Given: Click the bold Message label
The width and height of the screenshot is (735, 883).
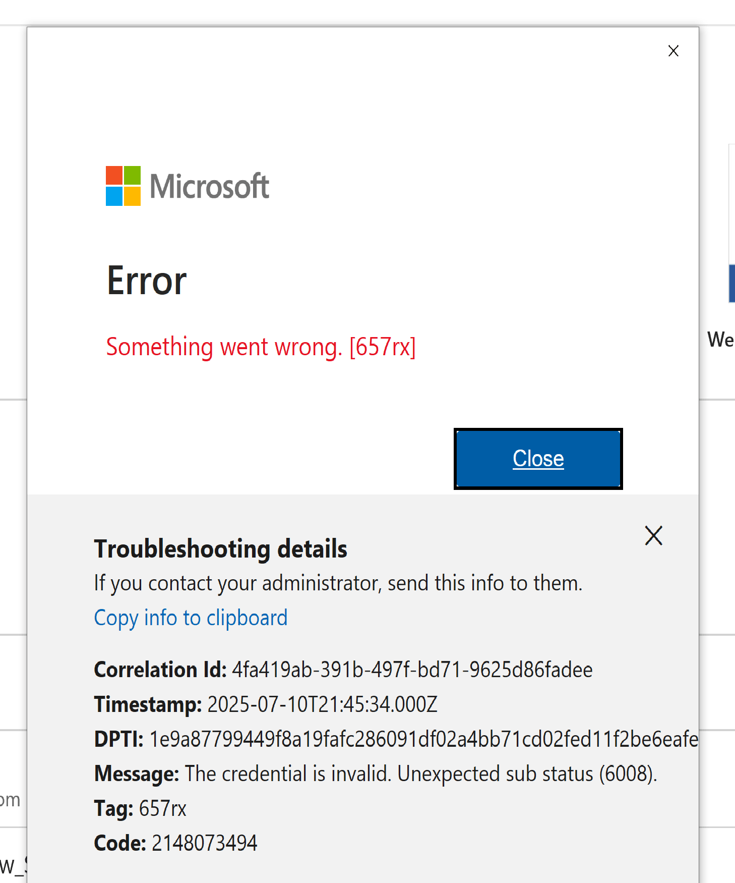Looking at the screenshot, I should (x=136, y=774).
